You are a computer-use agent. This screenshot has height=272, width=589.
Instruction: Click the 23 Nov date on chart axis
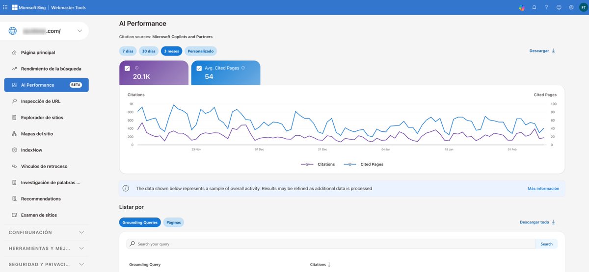[x=196, y=149]
